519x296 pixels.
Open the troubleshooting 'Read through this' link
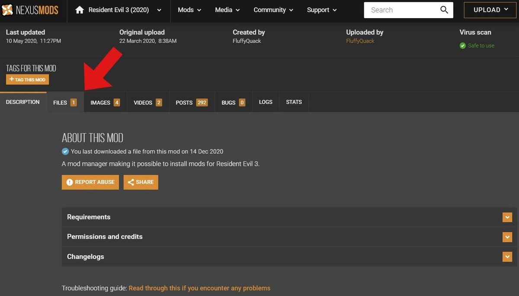click(x=199, y=288)
